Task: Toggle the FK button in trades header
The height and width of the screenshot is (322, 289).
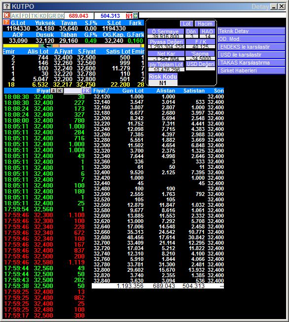Action: (x=86, y=91)
